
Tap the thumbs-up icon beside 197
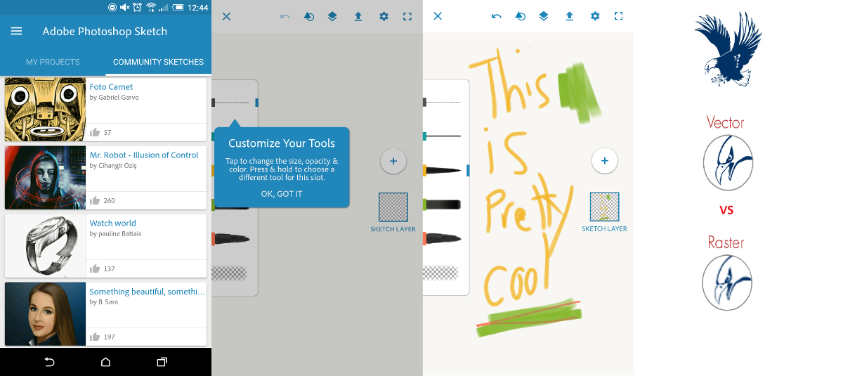pos(96,337)
